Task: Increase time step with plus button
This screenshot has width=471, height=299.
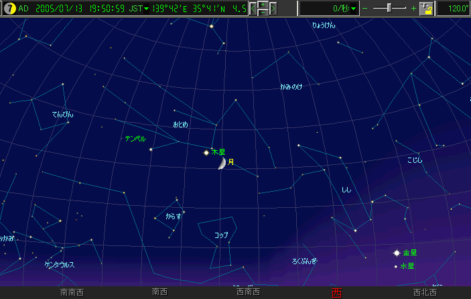Action: tap(263, 5)
